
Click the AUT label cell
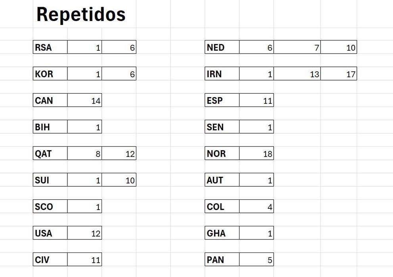pyautogui.click(x=222, y=180)
